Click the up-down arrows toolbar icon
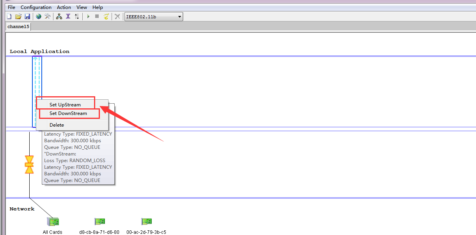This screenshot has height=235, width=476. coord(77,16)
